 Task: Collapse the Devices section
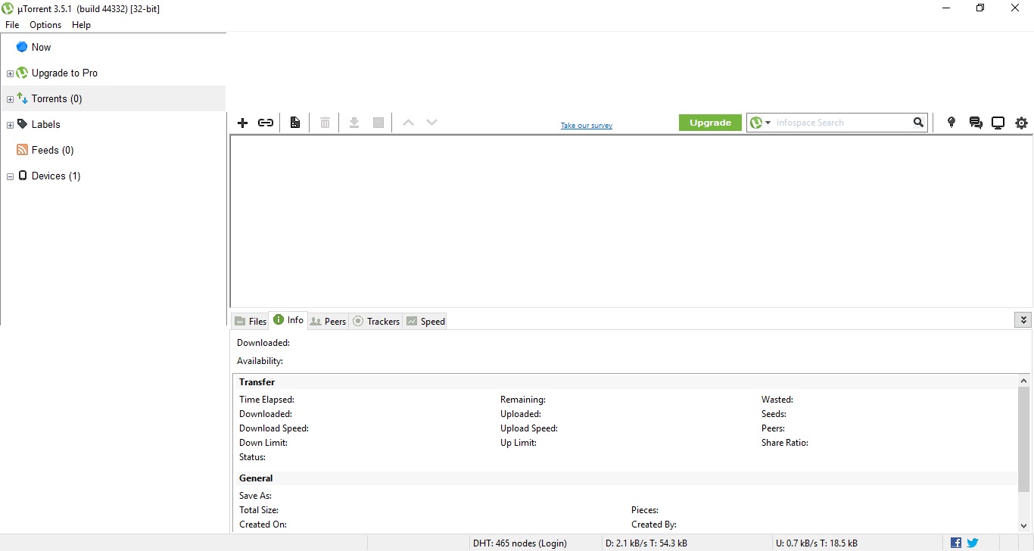pos(10,176)
